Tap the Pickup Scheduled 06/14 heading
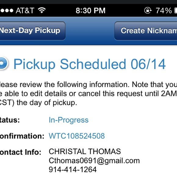Screen dimensions: 177x177 [x=89, y=64]
